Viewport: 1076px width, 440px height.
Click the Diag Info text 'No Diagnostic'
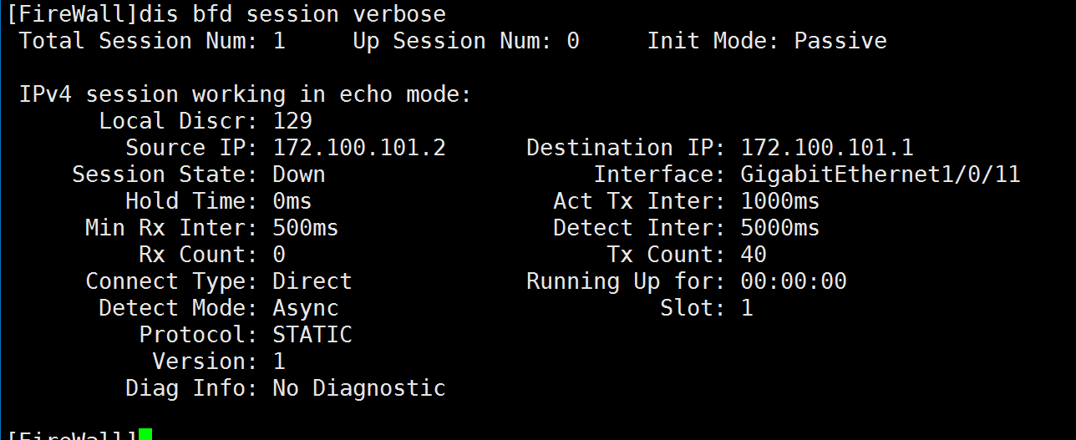pos(359,388)
